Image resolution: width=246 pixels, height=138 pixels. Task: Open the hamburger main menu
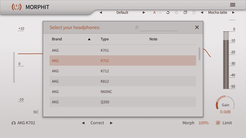[x=233, y=5]
